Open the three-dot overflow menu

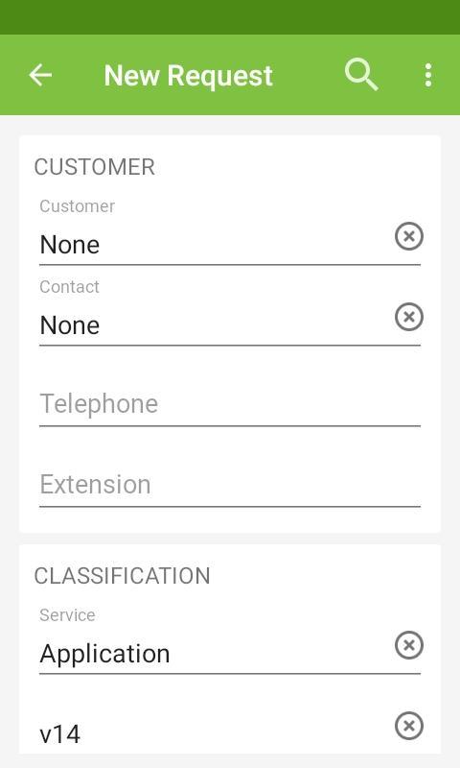tap(428, 76)
